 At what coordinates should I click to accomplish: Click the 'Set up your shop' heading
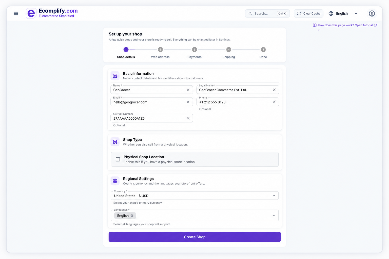[125, 34]
